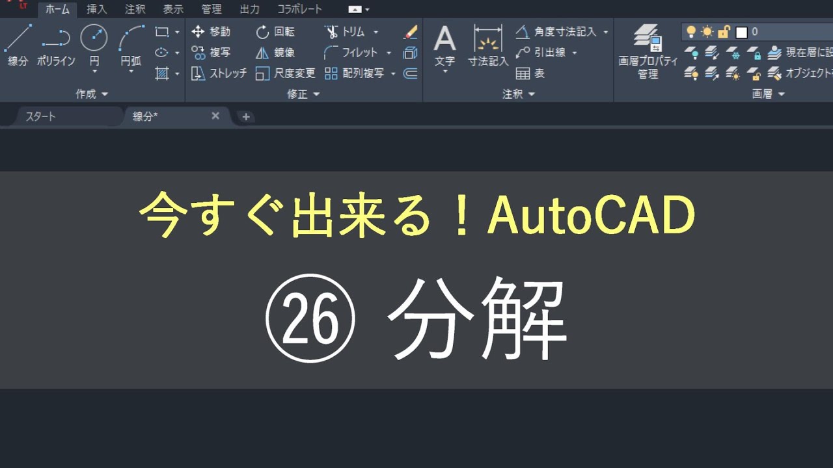The height and width of the screenshot is (468, 833).
Task: Expand the 円 circle options arrow
Action: [94, 71]
